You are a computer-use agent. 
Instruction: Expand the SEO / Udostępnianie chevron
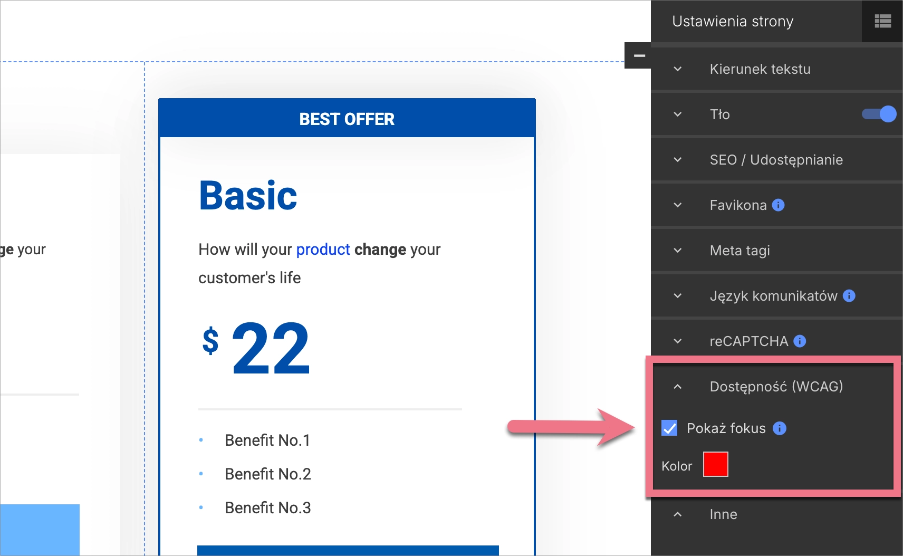(x=678, y=160)
